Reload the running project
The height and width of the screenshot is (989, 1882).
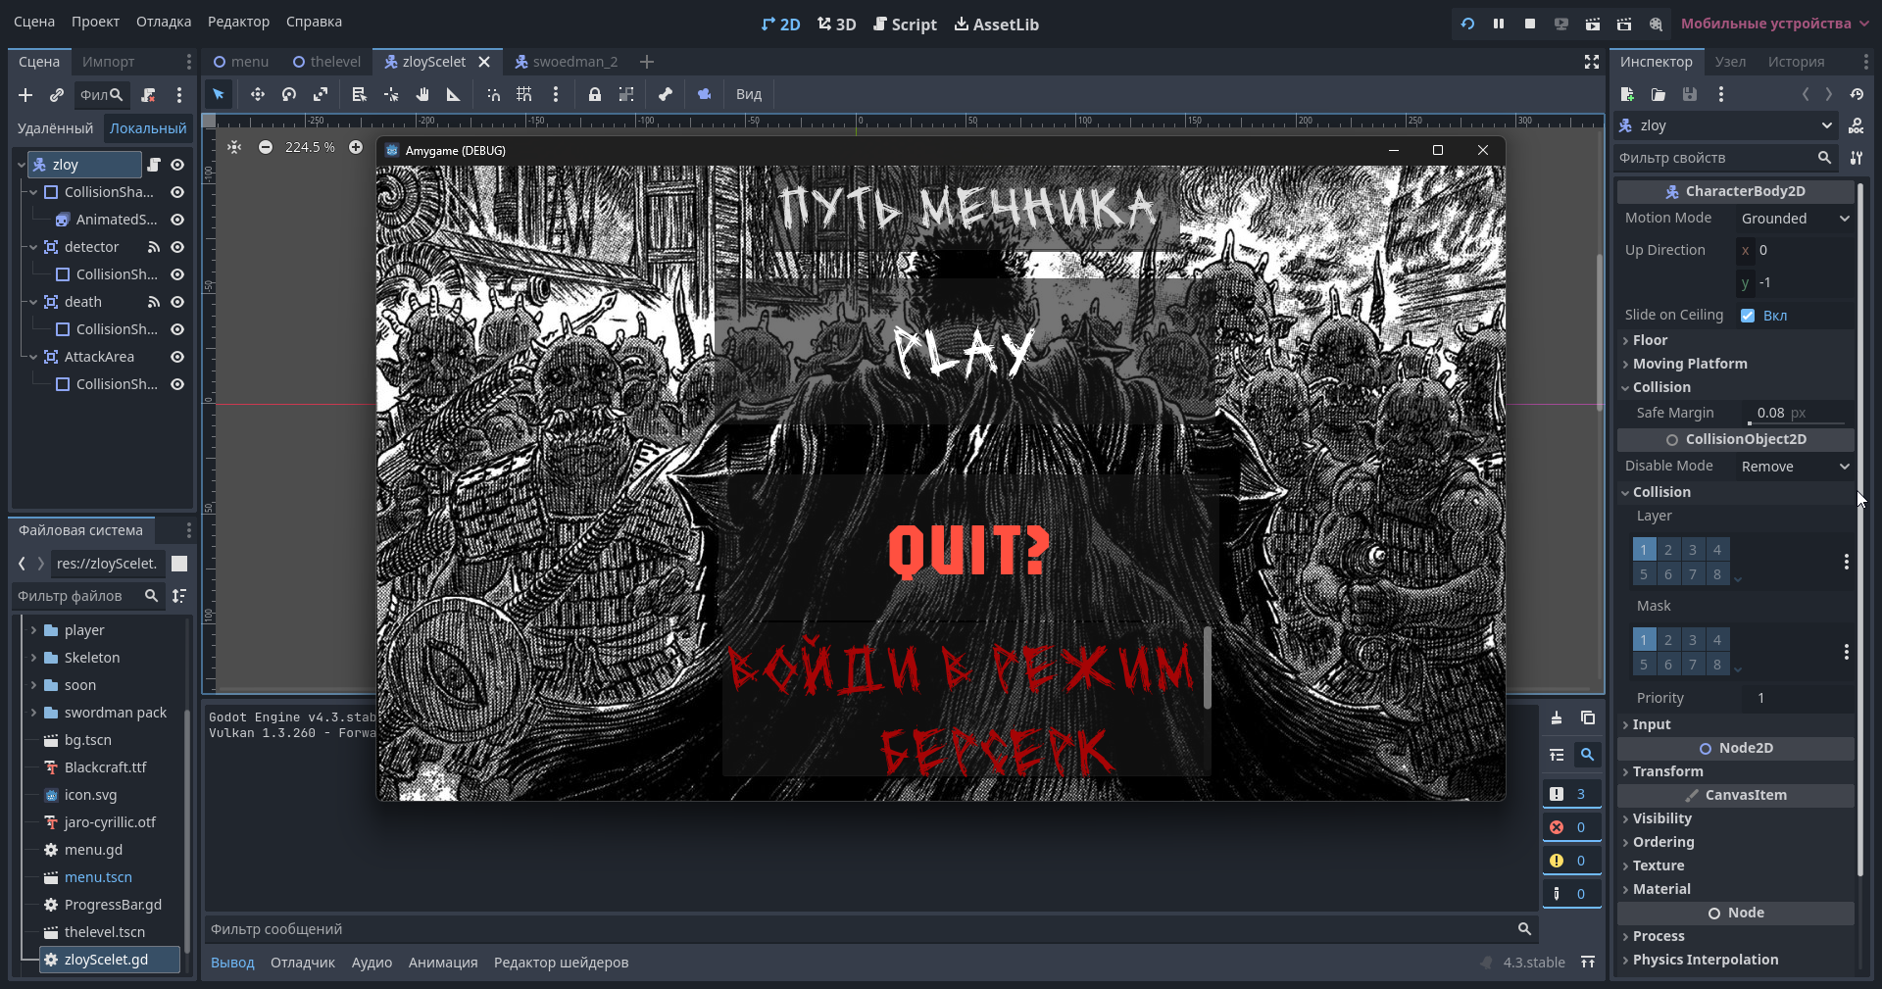click(x=1467, y=24)
